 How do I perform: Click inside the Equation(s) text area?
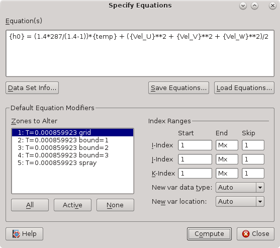click(x=140, y=53)
